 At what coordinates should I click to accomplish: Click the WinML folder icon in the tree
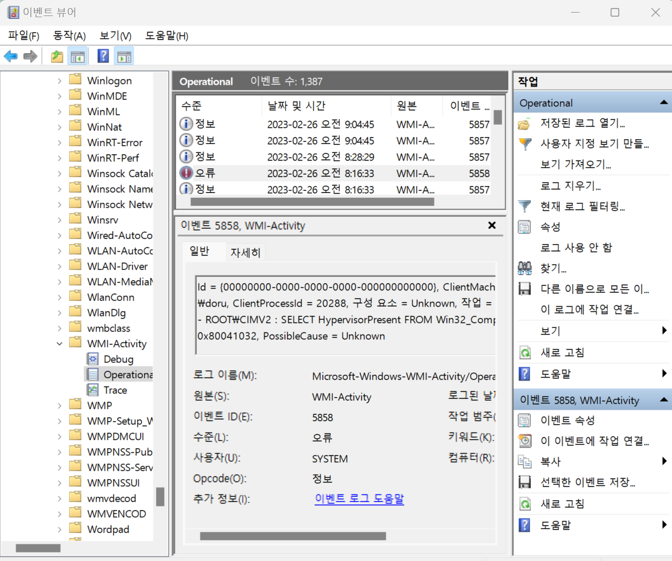point(75,111)
